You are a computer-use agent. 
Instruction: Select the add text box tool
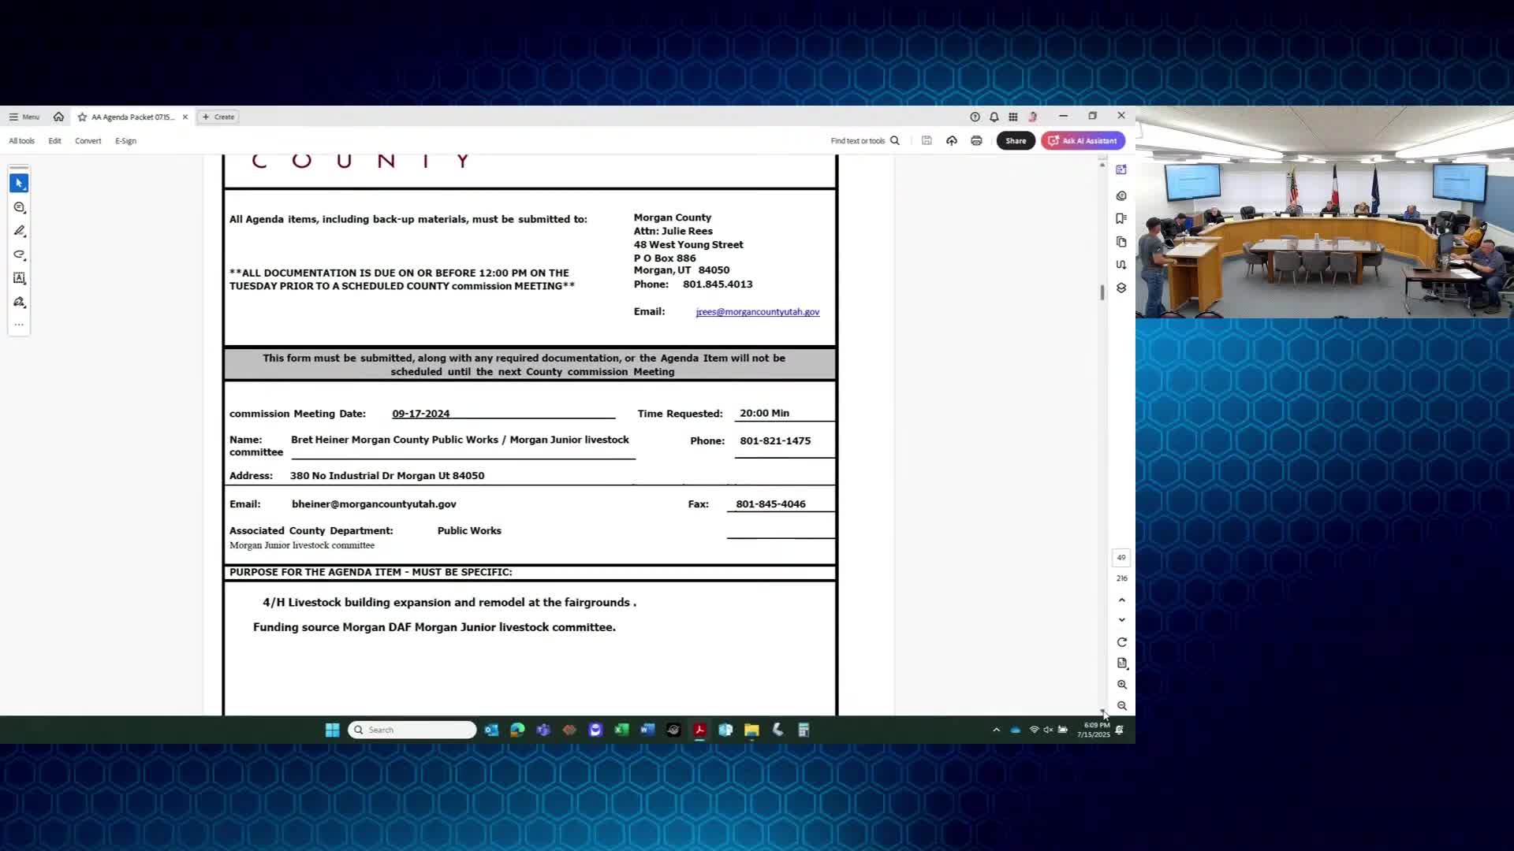[20, 278]
